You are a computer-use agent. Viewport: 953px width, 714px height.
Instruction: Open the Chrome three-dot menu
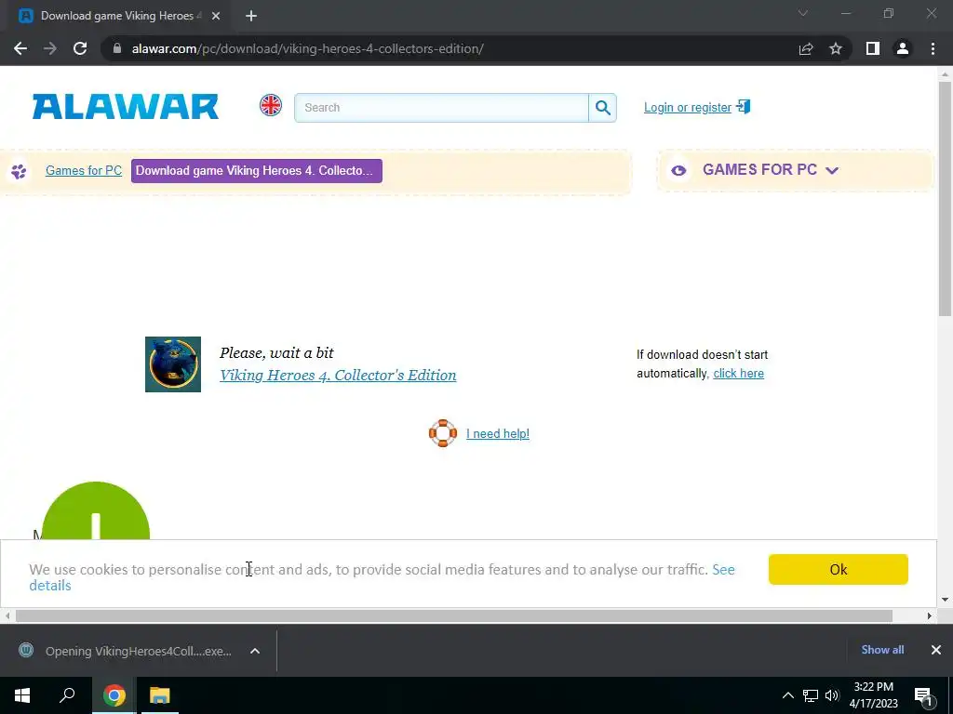point(933,48)
